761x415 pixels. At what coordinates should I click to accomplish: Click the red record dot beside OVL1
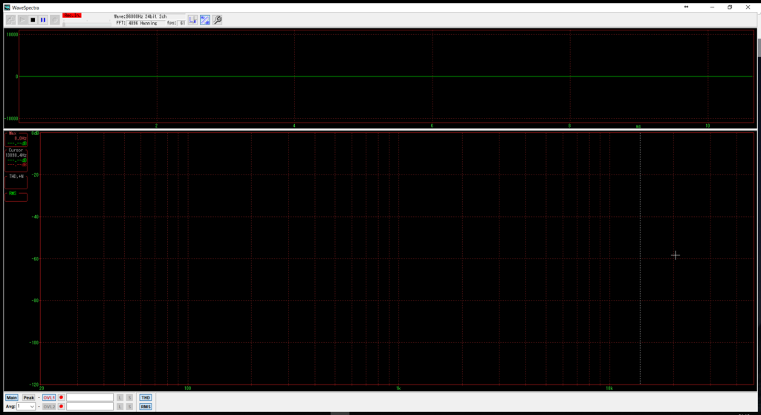[x=61, y=397]
